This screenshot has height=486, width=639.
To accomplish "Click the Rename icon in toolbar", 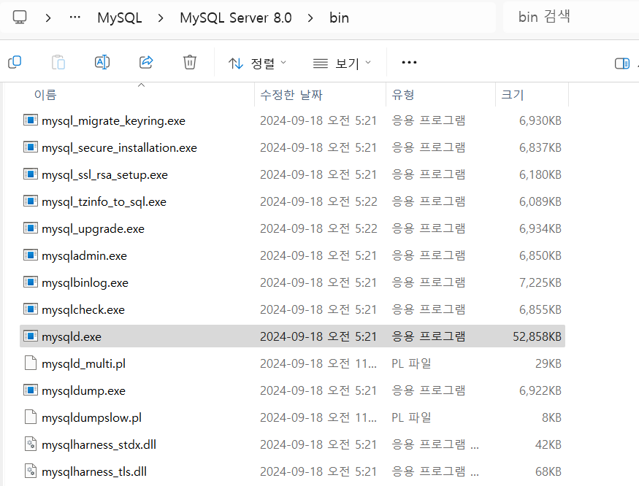I will click(x=102, y=62).
